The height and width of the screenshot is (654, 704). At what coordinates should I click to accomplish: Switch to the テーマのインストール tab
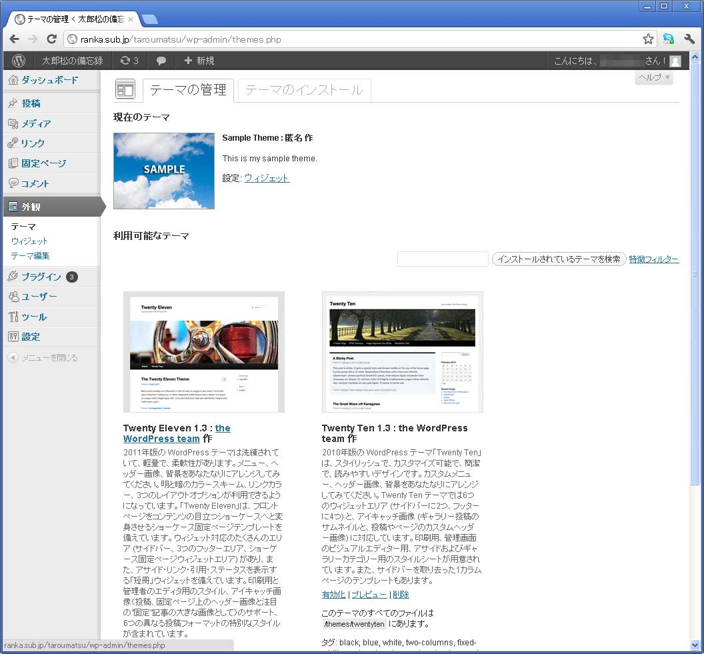[304, 90]
